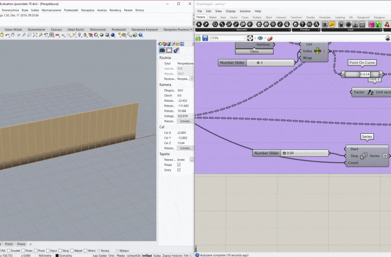Toggle the Pokaż checkbox under Tapeta
391x257 pixels.
(179, 165)
